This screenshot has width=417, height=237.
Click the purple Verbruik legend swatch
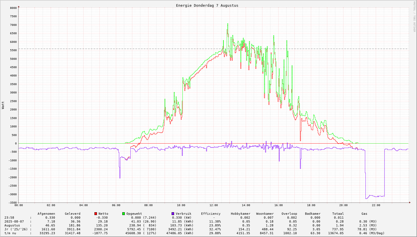173,214
